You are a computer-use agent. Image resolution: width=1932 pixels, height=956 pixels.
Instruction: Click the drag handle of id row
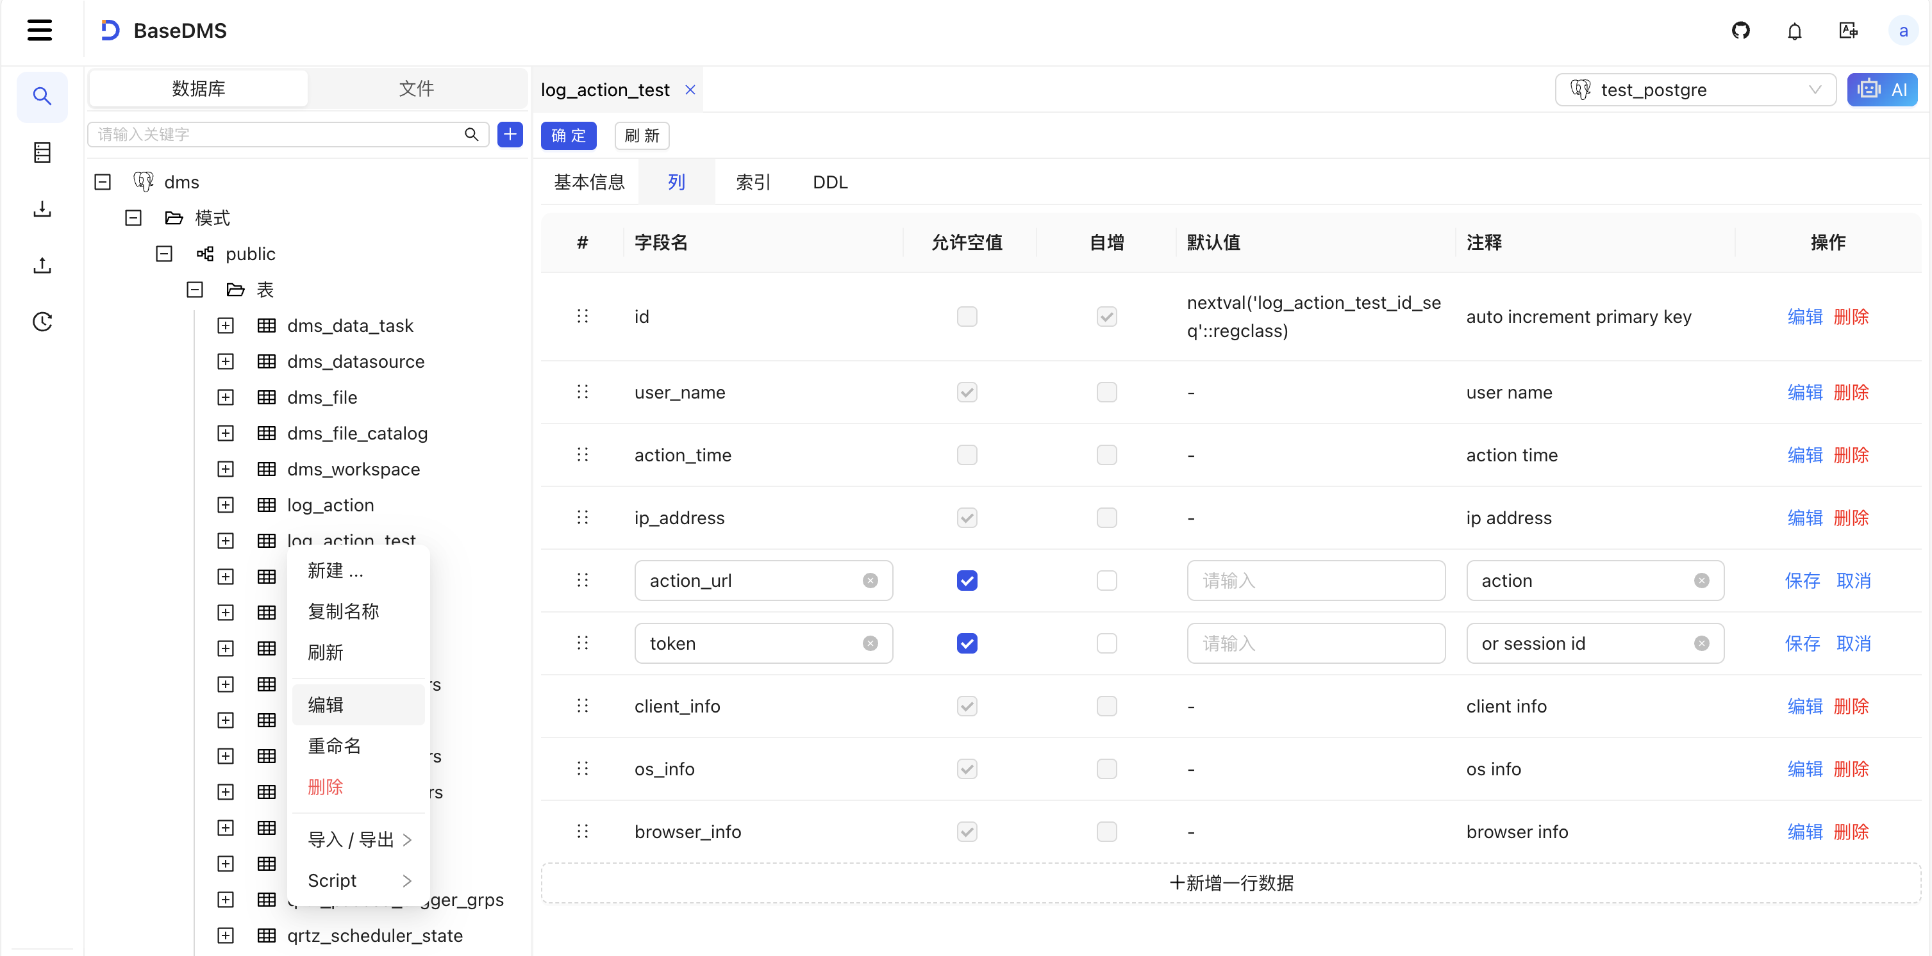point(582,317)
